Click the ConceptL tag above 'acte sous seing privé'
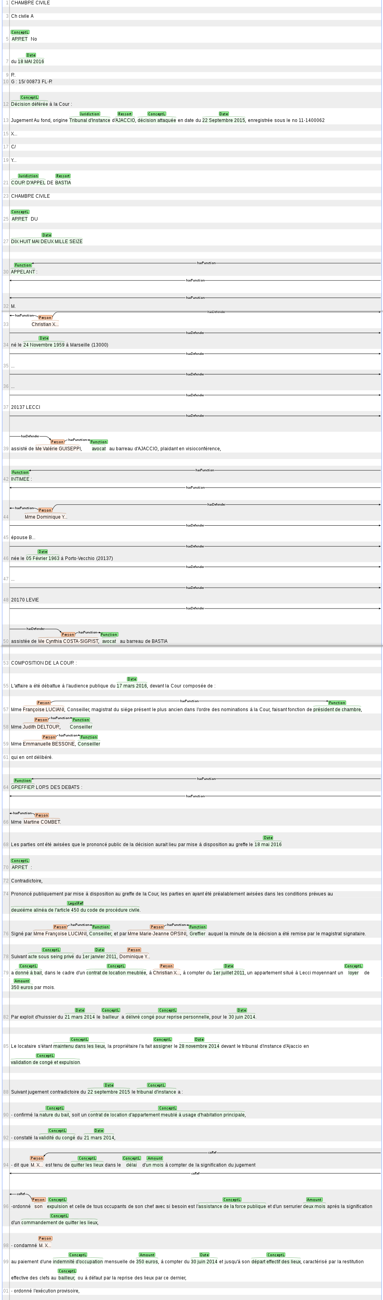383x1300 pixels. pyautogui.click(x=51, y=950)
